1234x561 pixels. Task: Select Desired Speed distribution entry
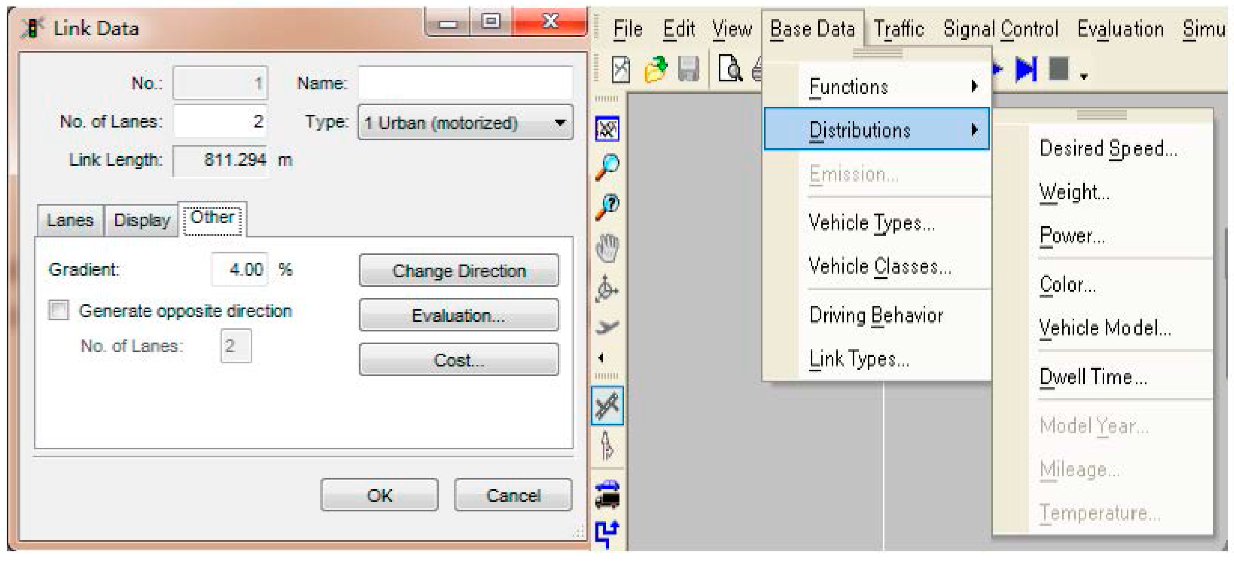click(x=1107, y=149)
